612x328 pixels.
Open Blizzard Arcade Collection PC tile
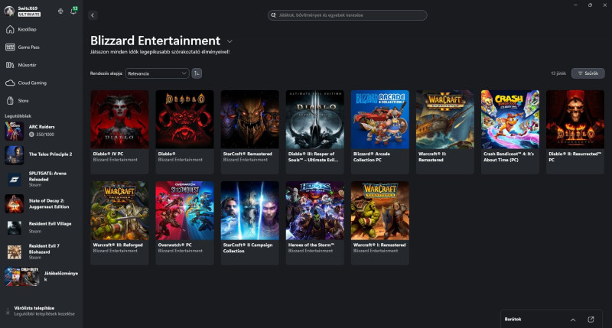point(379,132)
